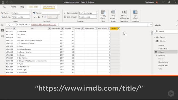Open Duration column filter dropdown
This screenshot has height=100, width=178.
click(x=73, y=29)
